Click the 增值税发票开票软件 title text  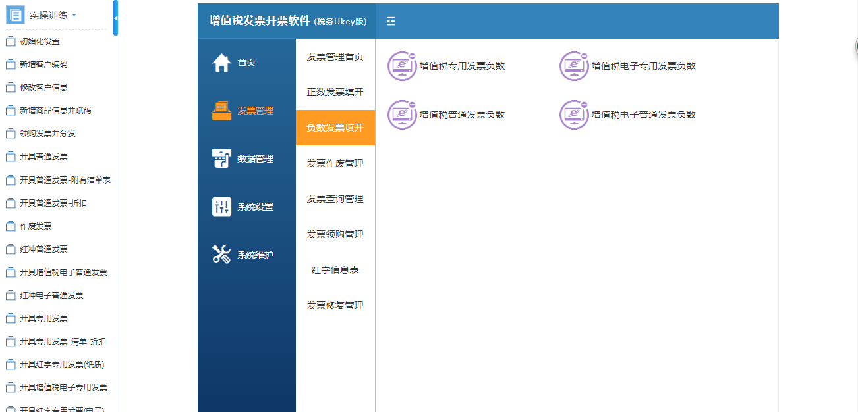(260, 21)
